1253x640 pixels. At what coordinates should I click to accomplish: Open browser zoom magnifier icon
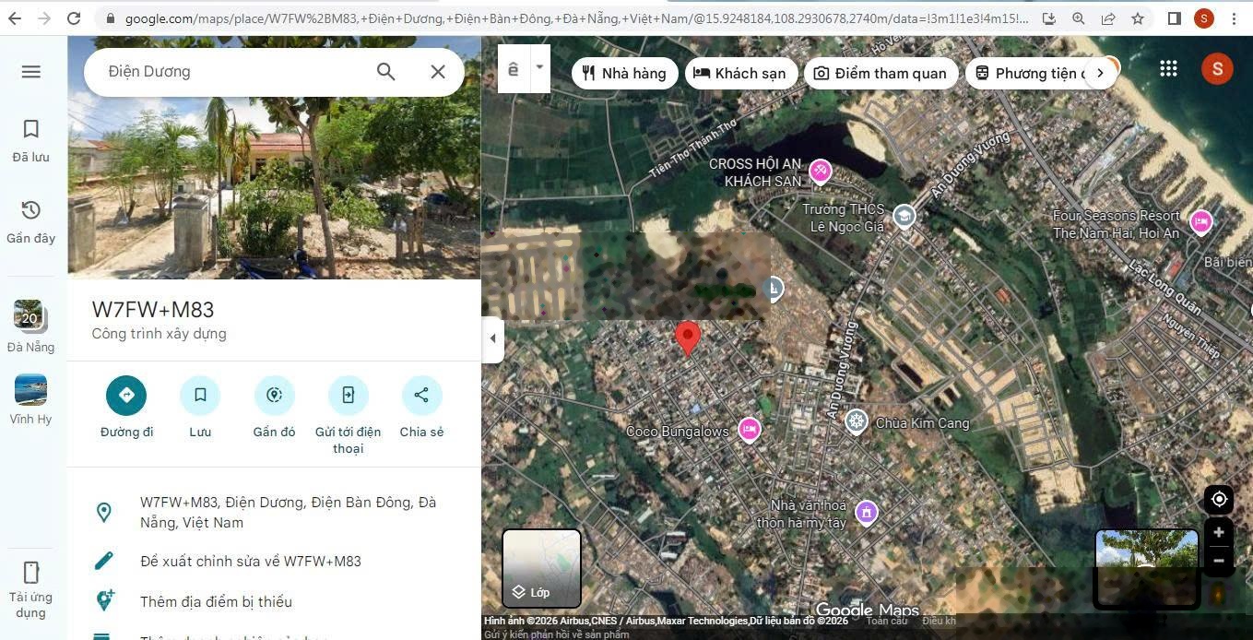point(1079,18)
